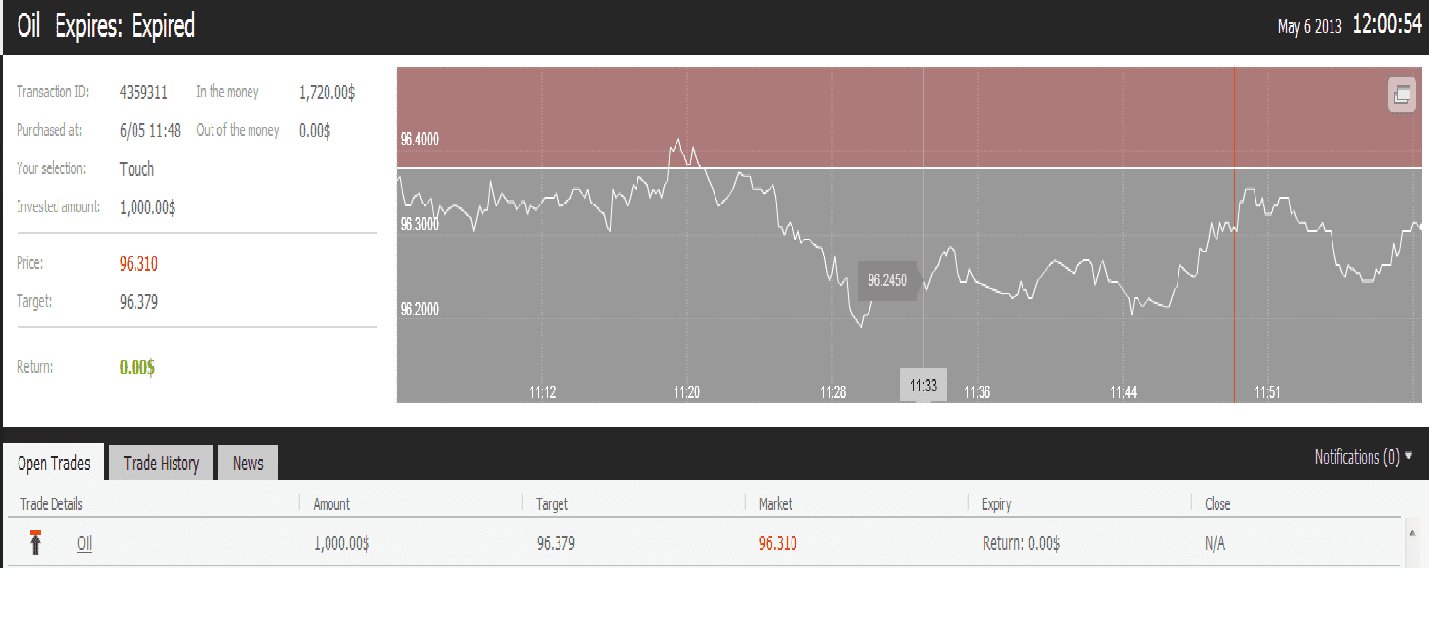Image resolution: width=1429 pixels, height=631 pixels.
Task: Switch to the Trade History tab
Action: (x=161, y=464)
